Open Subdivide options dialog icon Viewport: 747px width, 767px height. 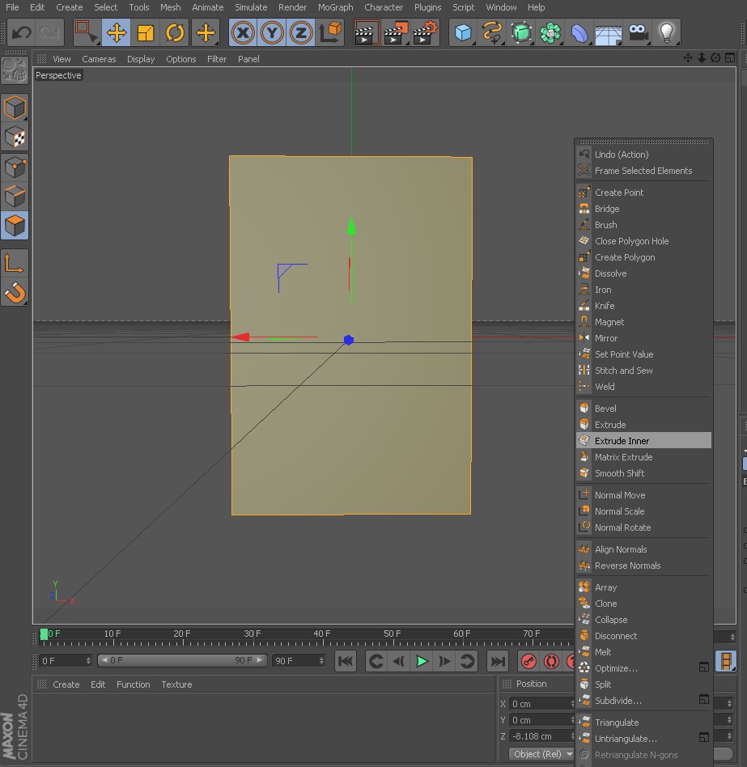(x=703, y=700)
